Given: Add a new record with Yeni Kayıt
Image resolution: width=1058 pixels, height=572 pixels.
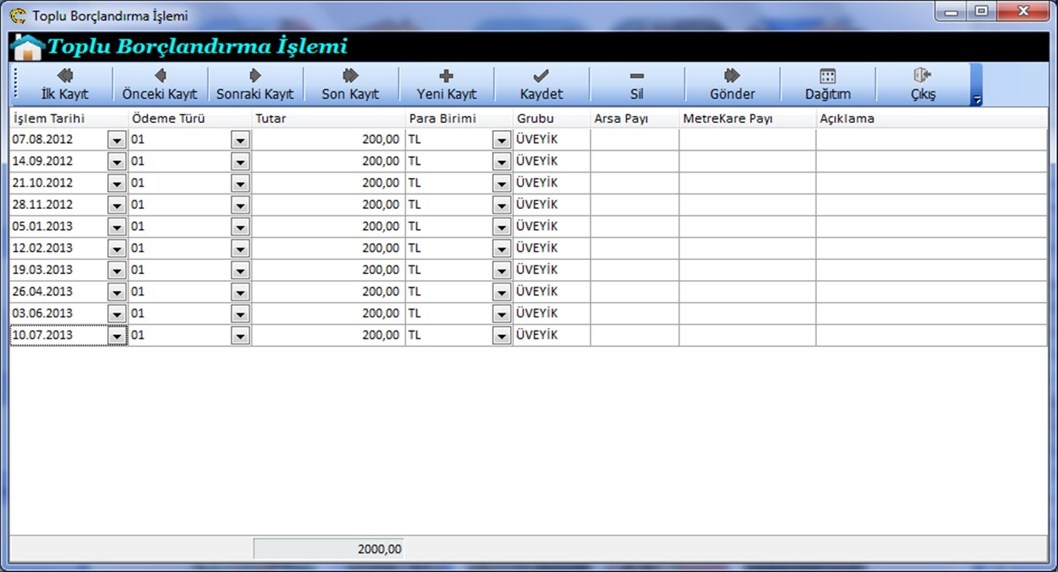Looking at the screenshot, I should pos(446,84).
